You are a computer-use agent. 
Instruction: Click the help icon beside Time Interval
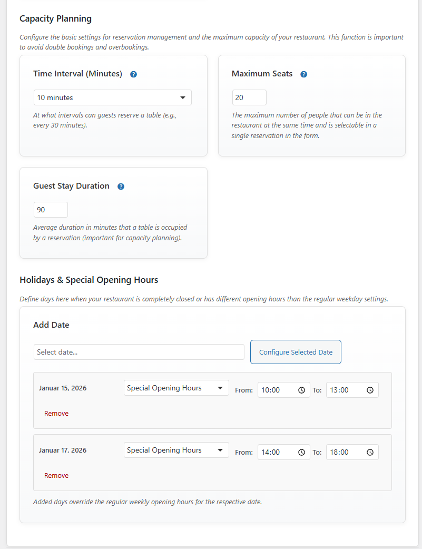[x=133, y=74]
